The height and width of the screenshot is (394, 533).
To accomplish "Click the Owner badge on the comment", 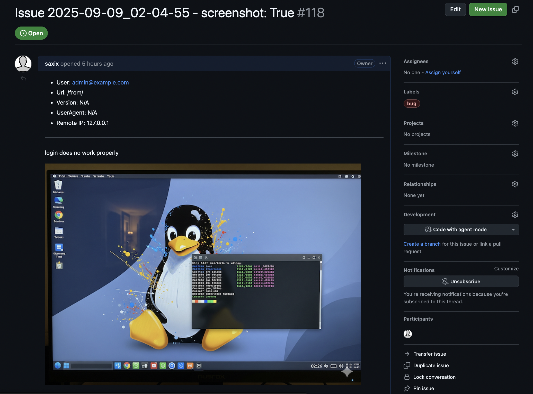I will pyautogui.click(x=365, y=63).
